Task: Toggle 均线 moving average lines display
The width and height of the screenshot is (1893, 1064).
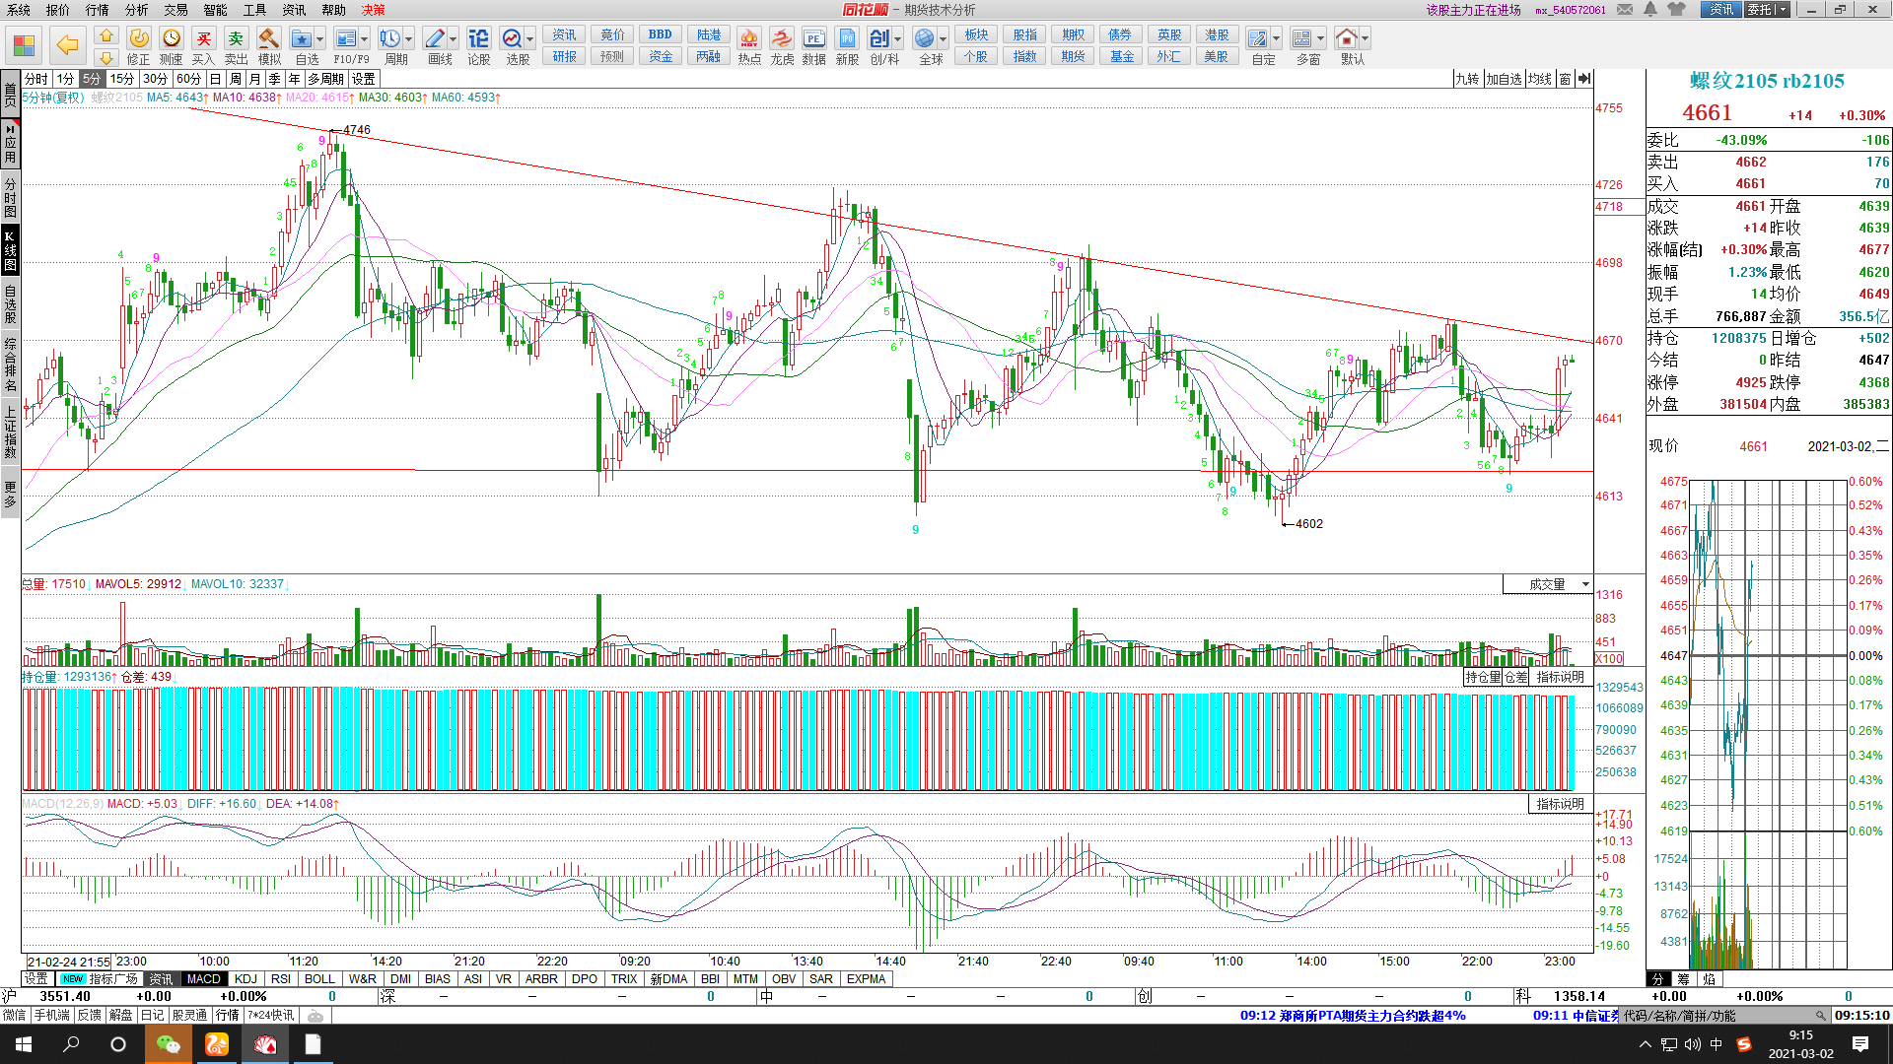Action: point(1540,79)
